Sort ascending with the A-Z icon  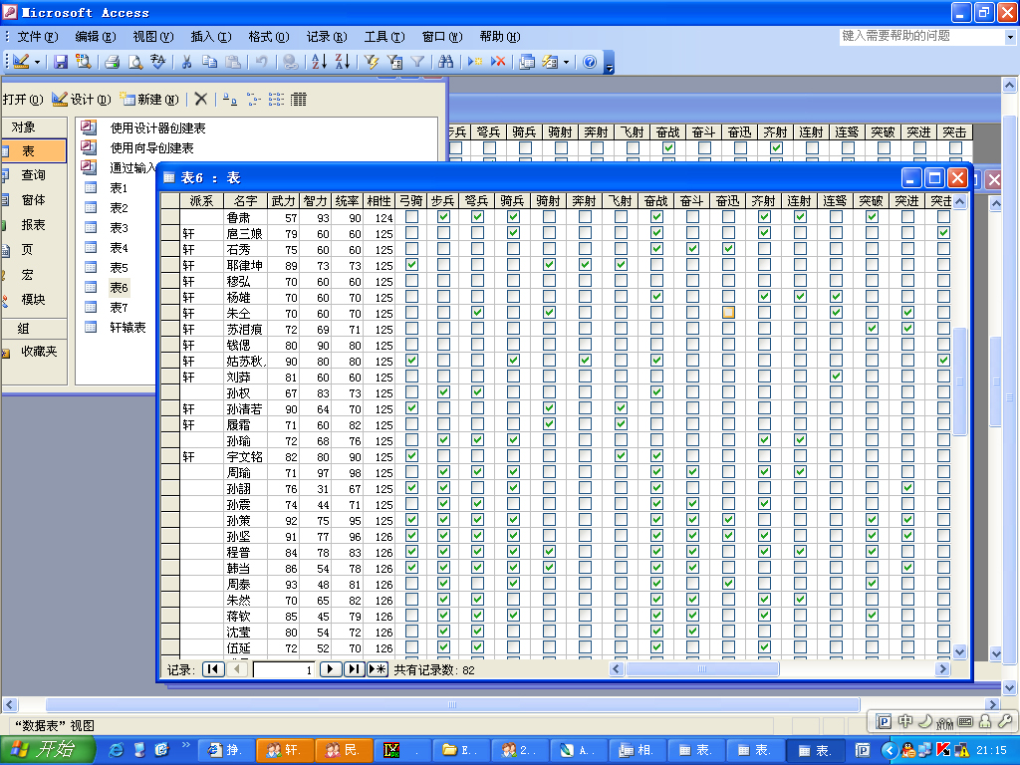pos(319,62)
